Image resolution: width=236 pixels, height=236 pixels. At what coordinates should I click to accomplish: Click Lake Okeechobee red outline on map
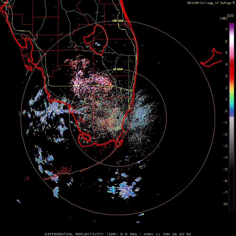click(x=96, y=40)
